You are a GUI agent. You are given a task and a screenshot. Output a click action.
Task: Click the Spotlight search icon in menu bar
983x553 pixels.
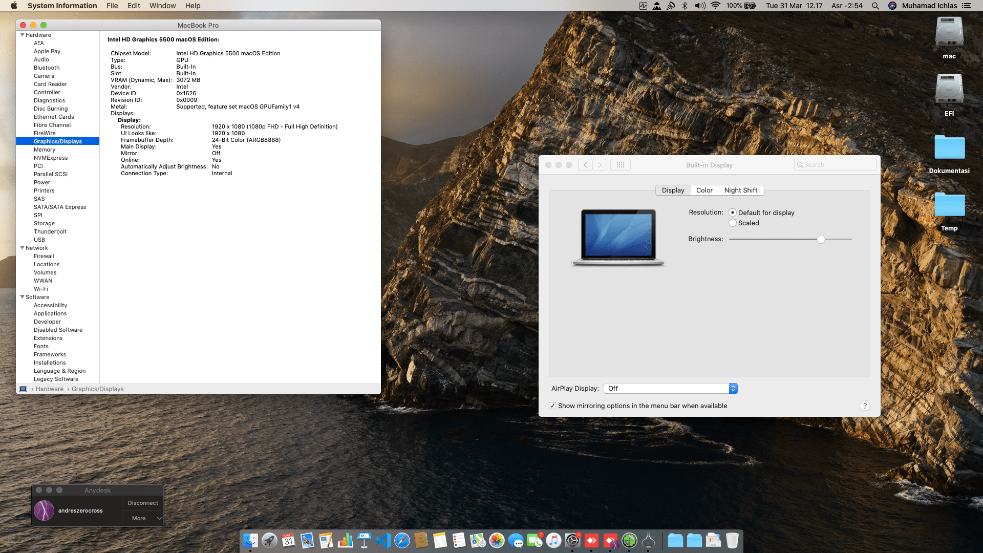coord(875,6)
